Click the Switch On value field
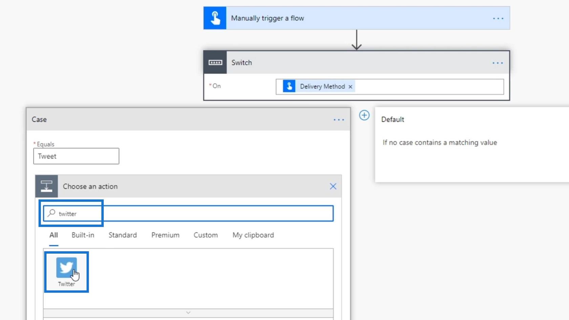This screenshot has height=320, width=569. click(x=389, y=86)
